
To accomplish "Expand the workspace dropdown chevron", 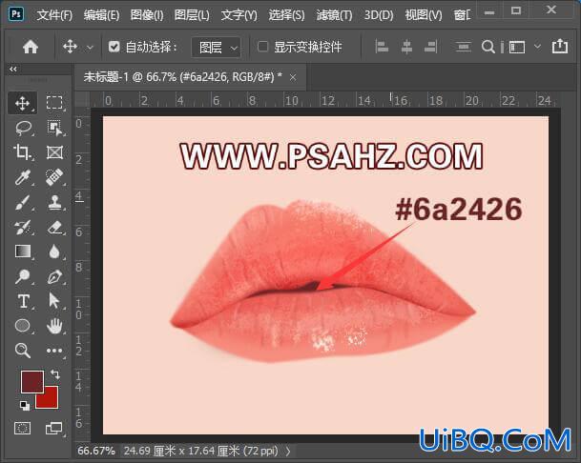I will [537, 47].
